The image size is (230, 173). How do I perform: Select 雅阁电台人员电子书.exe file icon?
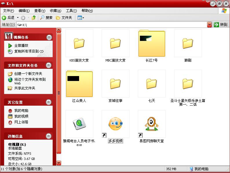click(79, 124)
